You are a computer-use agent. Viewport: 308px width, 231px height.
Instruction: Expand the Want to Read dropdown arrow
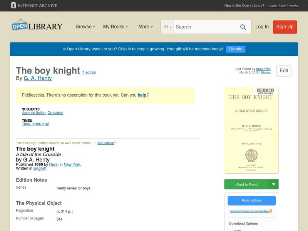pyautogui.click(x=274, y=184)
